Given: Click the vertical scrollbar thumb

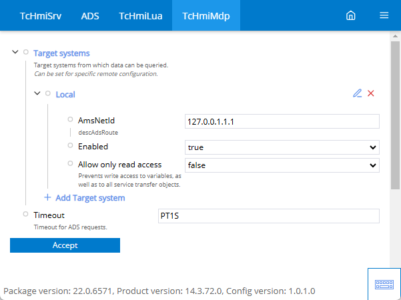Looking at the screenshot, I should [x=395, y=115].
